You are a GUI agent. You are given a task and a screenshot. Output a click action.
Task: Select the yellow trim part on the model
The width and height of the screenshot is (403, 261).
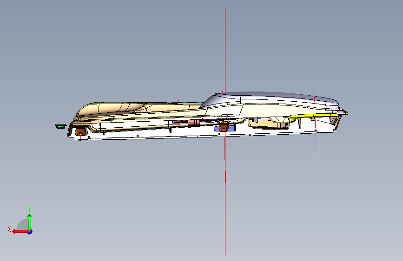[312, 117]
